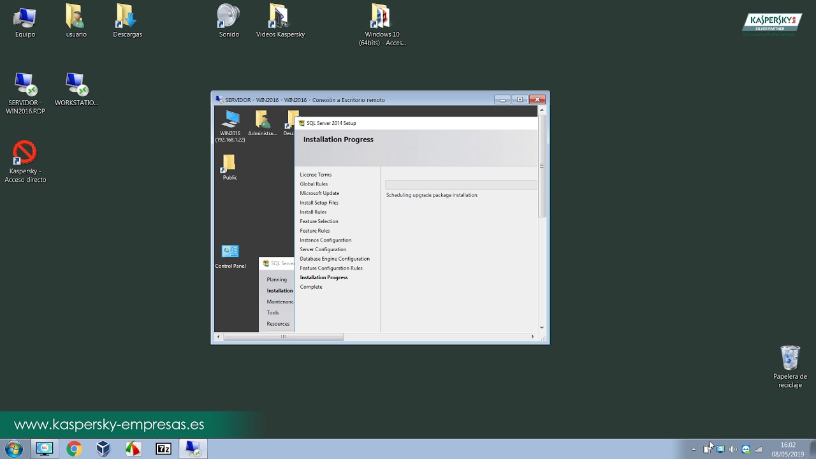Click the installation progress bar

462,185
